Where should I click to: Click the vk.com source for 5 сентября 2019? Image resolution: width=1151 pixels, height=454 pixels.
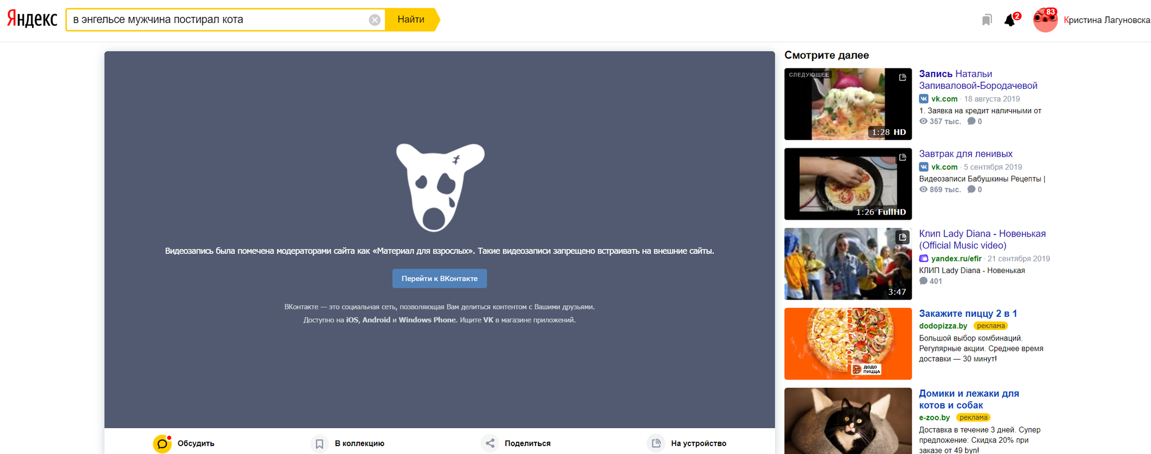tap(944, 167)
